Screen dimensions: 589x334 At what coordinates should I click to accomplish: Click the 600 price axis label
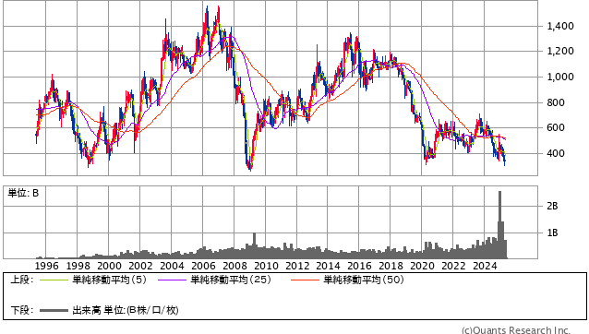(556, 127)
